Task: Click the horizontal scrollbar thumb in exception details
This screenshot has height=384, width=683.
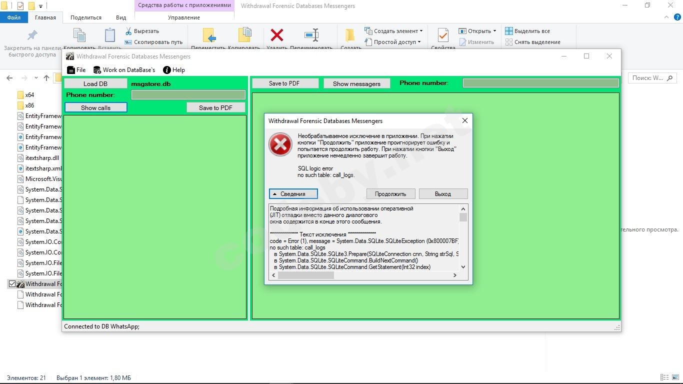Action: [306, 275]
